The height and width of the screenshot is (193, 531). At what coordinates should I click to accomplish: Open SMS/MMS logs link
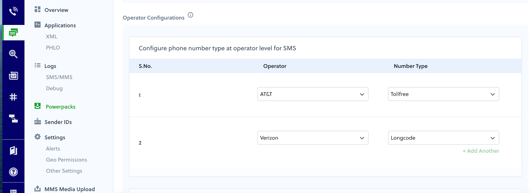coord(59,77)
